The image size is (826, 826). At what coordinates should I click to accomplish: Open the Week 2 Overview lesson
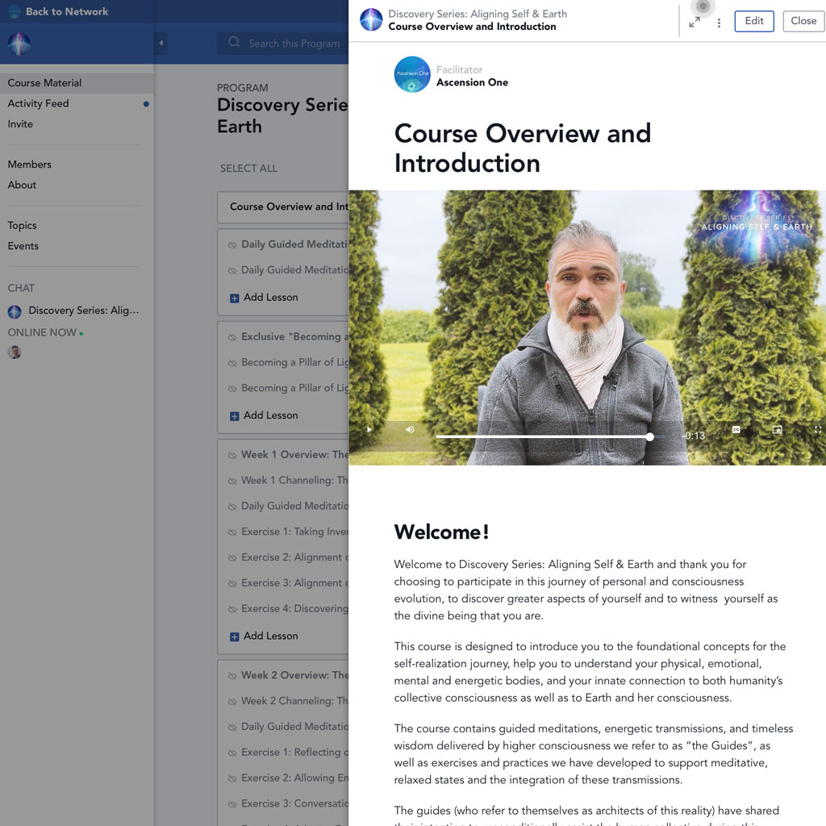point(294,675)
